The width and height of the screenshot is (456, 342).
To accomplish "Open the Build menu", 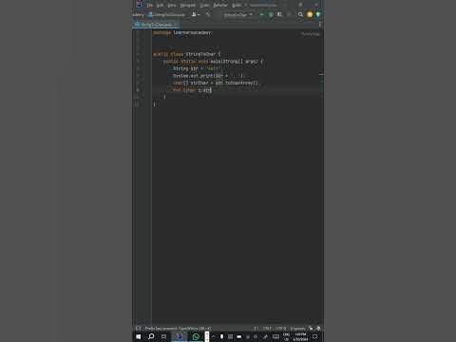I will pos(237,5).
